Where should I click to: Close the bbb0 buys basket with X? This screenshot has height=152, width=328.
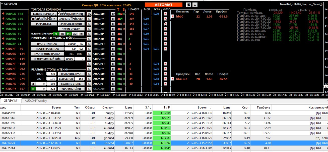tap(173, 16)
